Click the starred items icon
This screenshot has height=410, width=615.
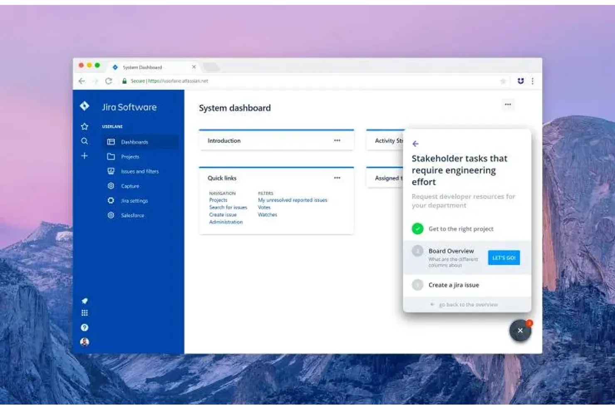click(84, 126)
